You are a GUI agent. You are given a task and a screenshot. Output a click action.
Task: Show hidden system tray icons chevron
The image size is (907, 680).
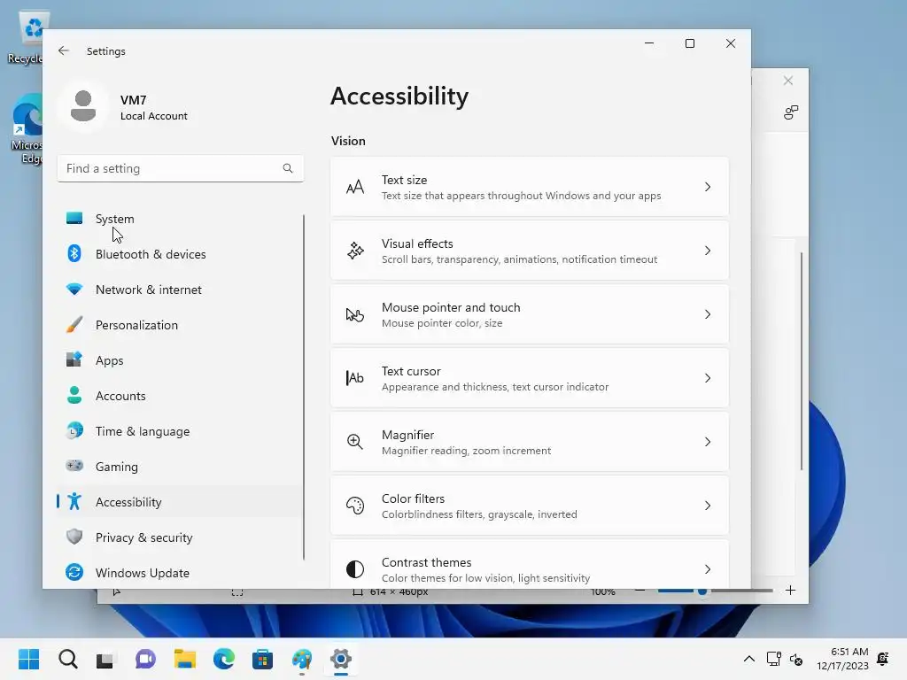click(x=749, y=659)
